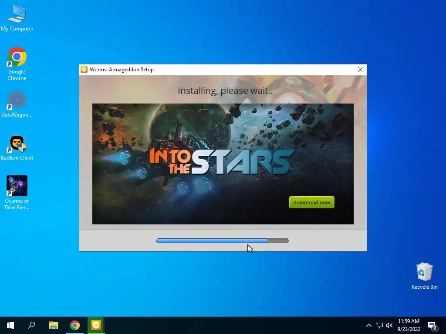
Task: Open the network status tray icon
Action: point(379,325)
